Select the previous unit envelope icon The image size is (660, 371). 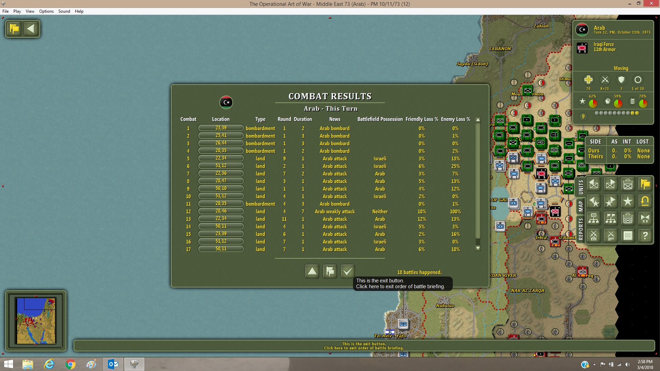[594, 184]
